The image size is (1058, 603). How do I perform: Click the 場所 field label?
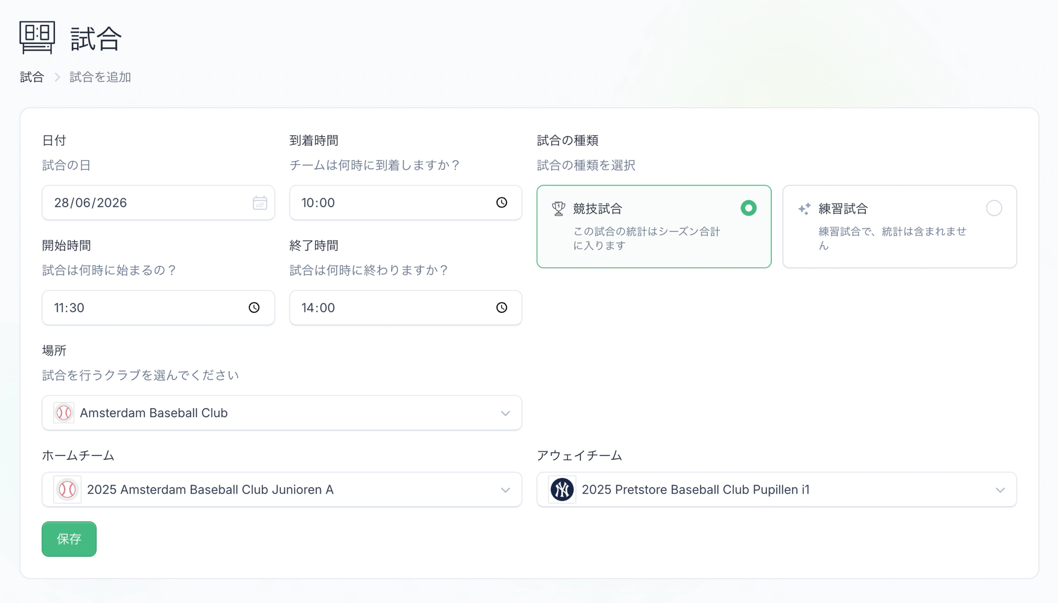tap(54, 350)
